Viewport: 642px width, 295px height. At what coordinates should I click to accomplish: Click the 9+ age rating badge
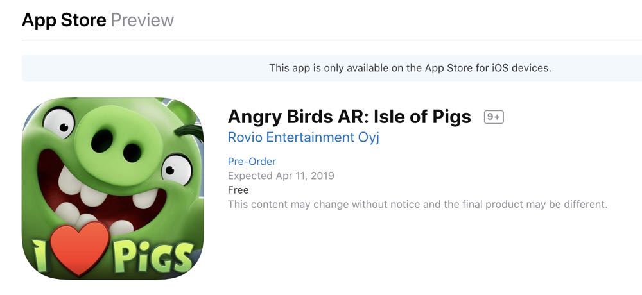point(494,117)
